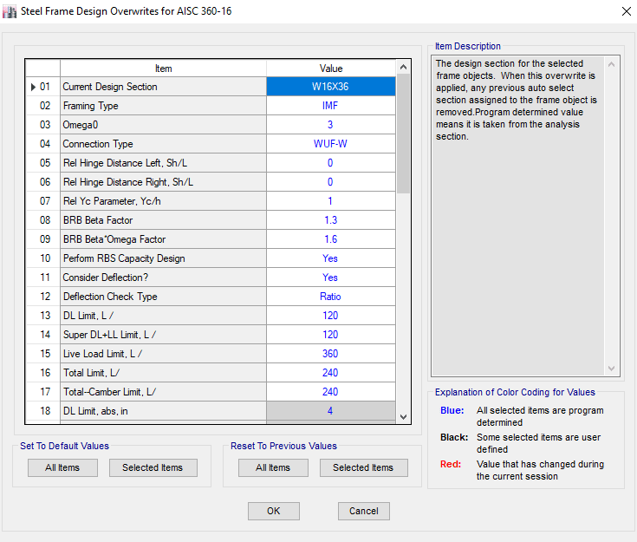Image resolution: width=637 pixels, height=542 pixels.
Task: Select the BRB Beta Factor label
Action: coord(163,220)
